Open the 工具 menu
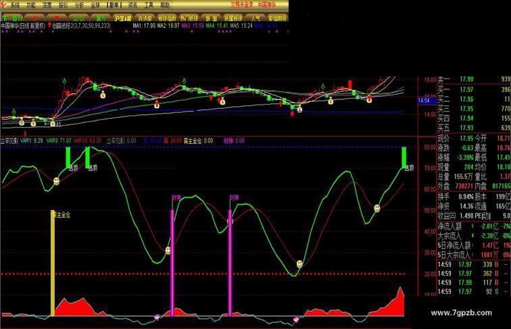Image resolution: width=511 pixels, height=329 pixels. (x=149, y=5)
